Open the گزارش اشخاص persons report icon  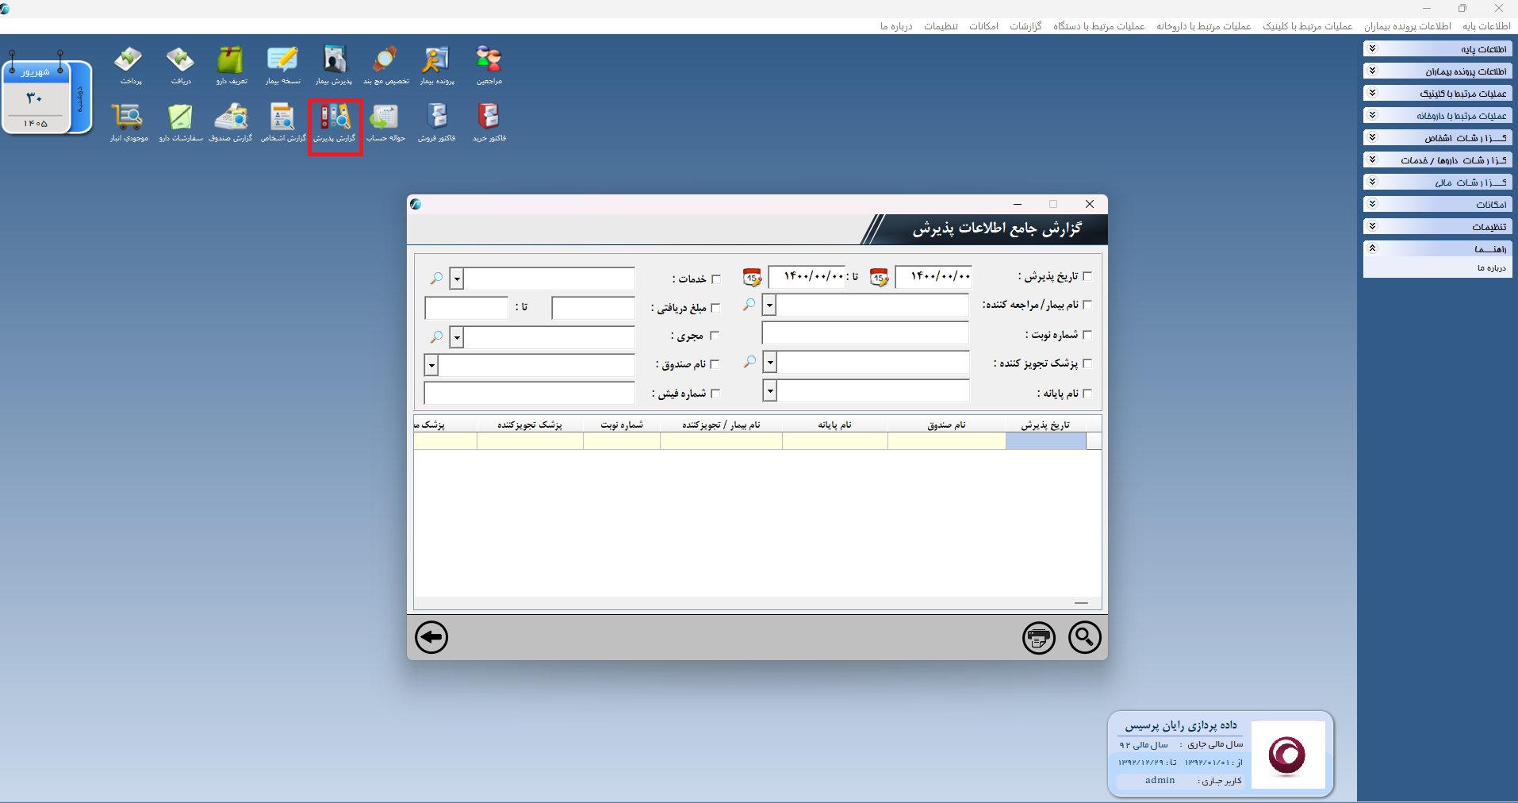283,123
